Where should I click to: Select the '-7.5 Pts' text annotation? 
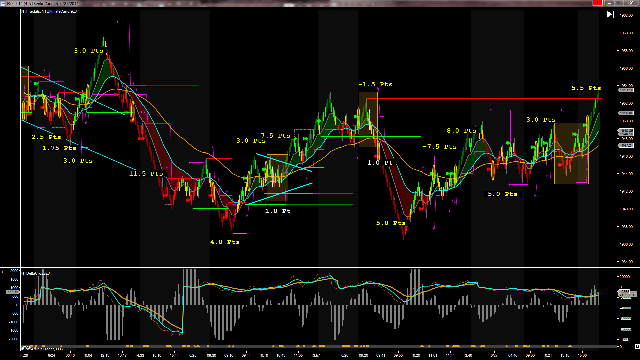point(440,147)
